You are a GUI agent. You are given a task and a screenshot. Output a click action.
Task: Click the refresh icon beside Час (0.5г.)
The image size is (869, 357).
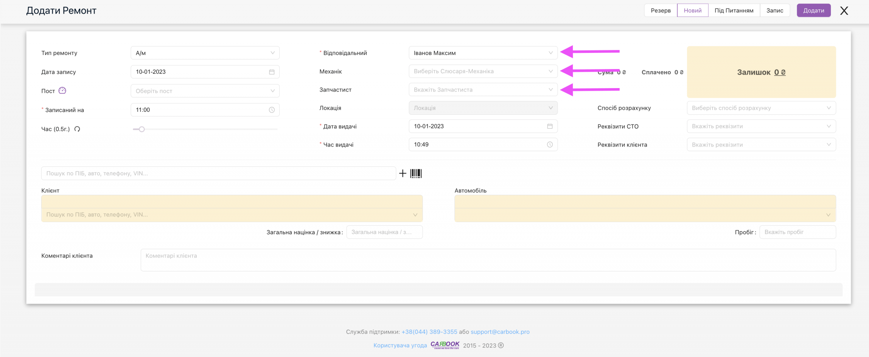[77, 129]
